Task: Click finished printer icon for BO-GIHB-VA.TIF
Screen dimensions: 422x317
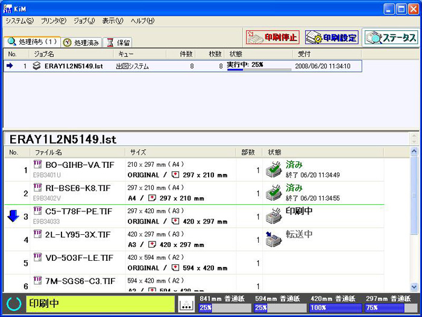Action: coord(274,170)
